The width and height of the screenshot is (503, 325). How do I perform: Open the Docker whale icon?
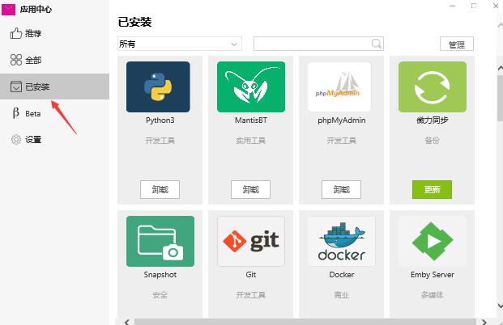[x=341, y=241]
